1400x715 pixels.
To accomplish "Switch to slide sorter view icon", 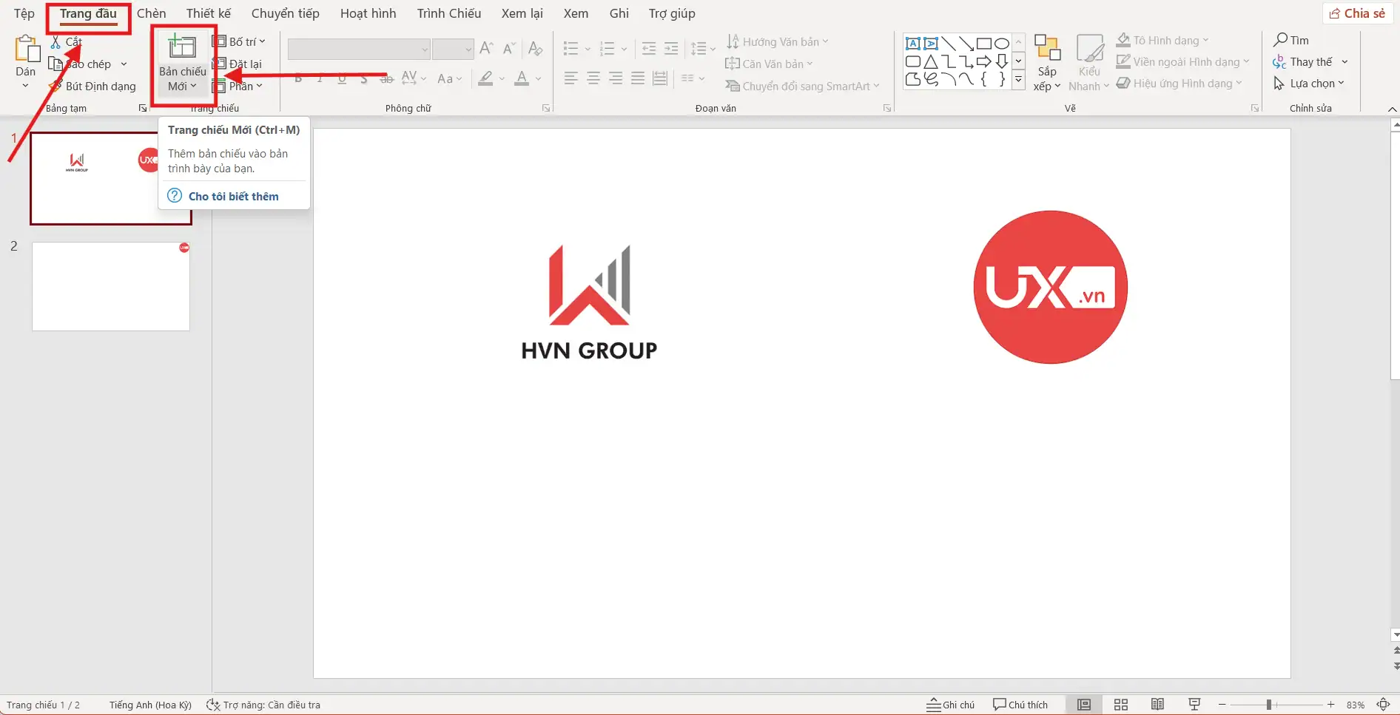I will [x=1120, y=705].
